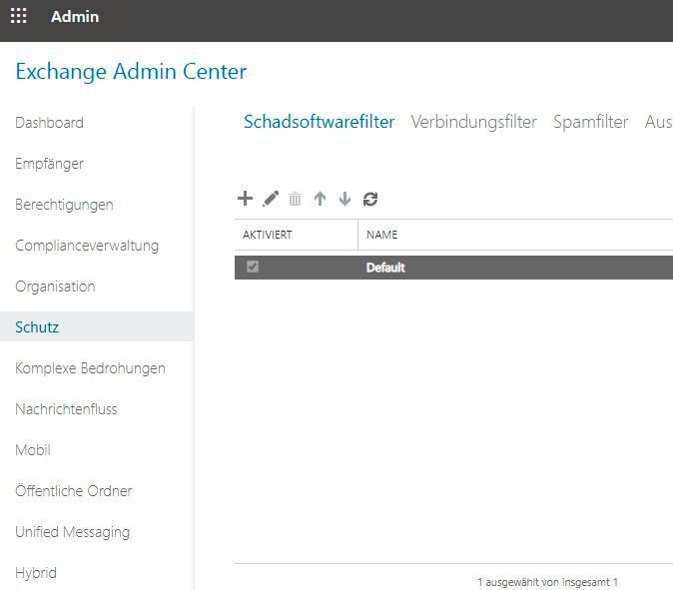Image resolution: width=673 pixels, height=590 pixels.
Task: Click the plus icon to add filter
Action: (245, 199)
